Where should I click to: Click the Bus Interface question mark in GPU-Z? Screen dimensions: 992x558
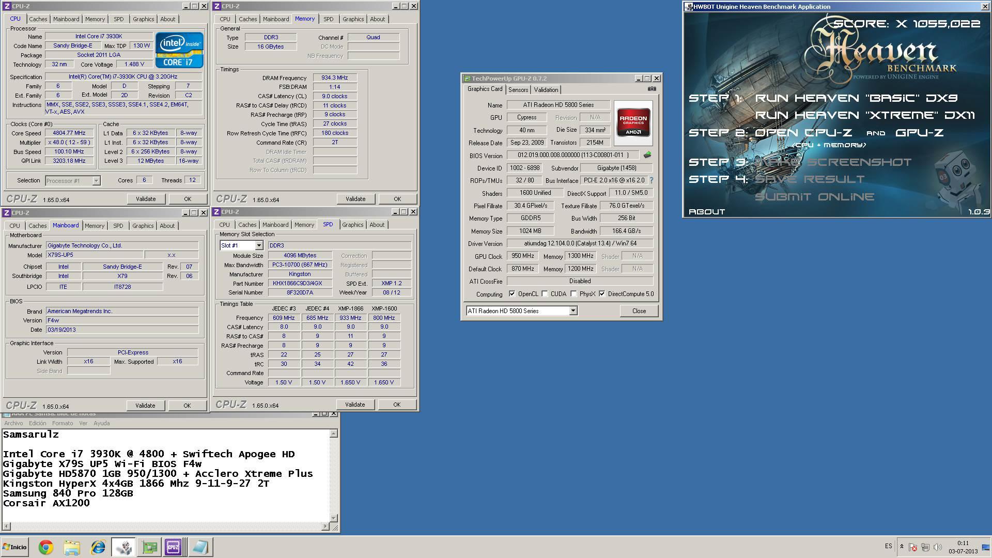pyautogui.click(x=651, y=180)
